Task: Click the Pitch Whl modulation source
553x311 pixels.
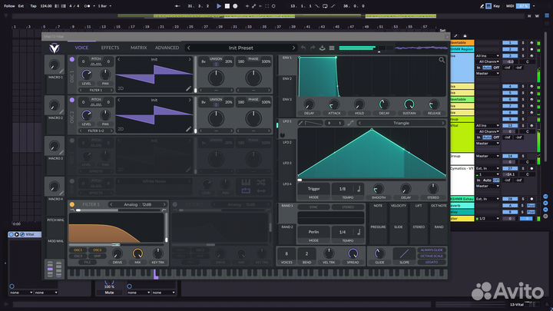Action: point(55,220)
